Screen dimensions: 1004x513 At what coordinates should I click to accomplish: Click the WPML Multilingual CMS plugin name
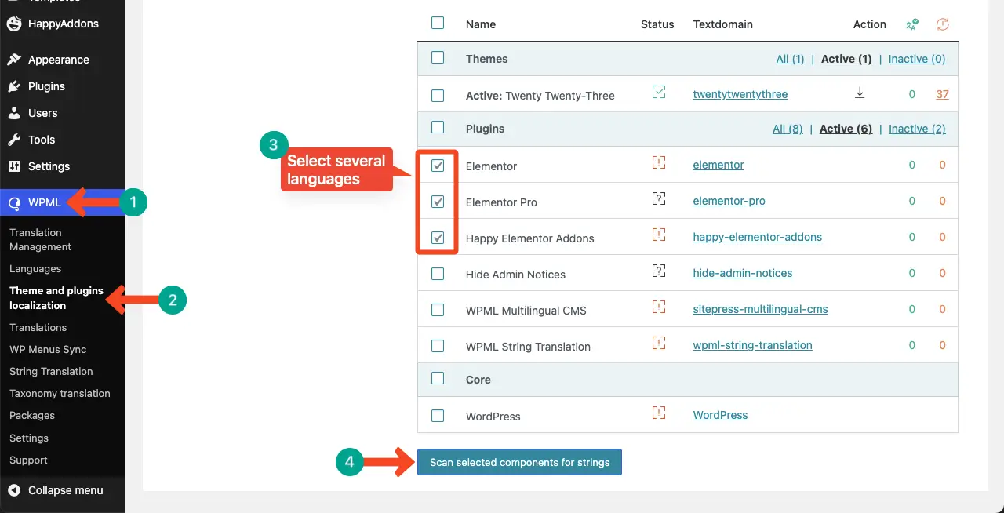[x=528, y=311]
